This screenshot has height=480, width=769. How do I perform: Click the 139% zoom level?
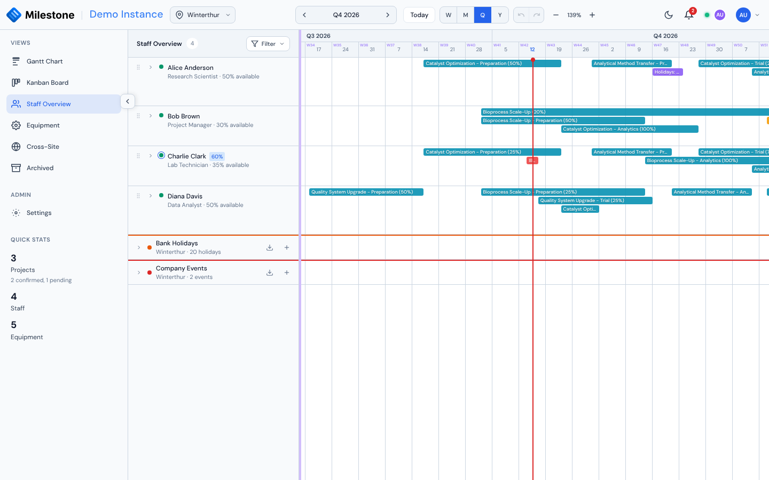(574, 15)
